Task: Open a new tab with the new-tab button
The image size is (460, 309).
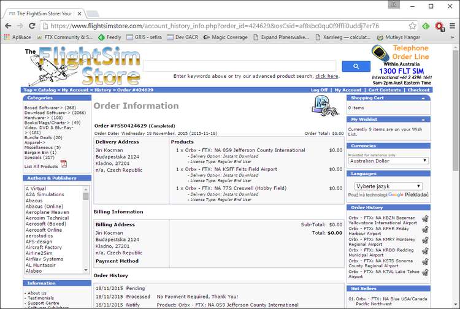Action: 93,13
